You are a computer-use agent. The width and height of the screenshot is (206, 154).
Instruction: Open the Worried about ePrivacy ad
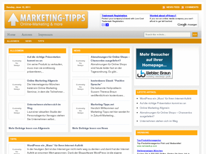coord(163,16)
